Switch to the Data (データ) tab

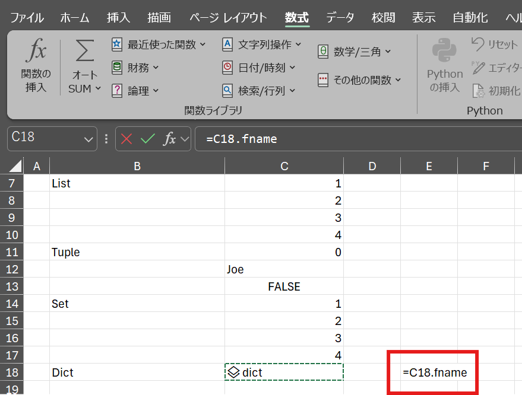pos(340,18)
